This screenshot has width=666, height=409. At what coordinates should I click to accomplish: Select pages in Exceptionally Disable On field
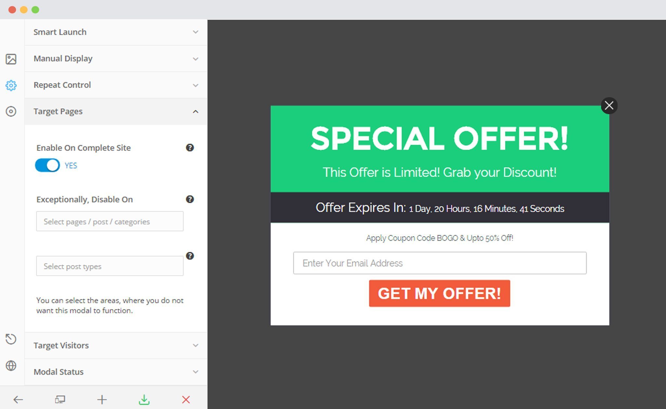click(x=109, y=221)
